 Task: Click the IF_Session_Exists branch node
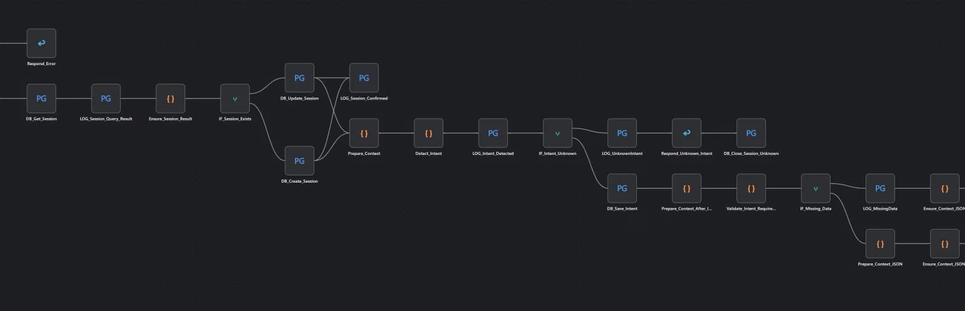click(x=235, y=98)
